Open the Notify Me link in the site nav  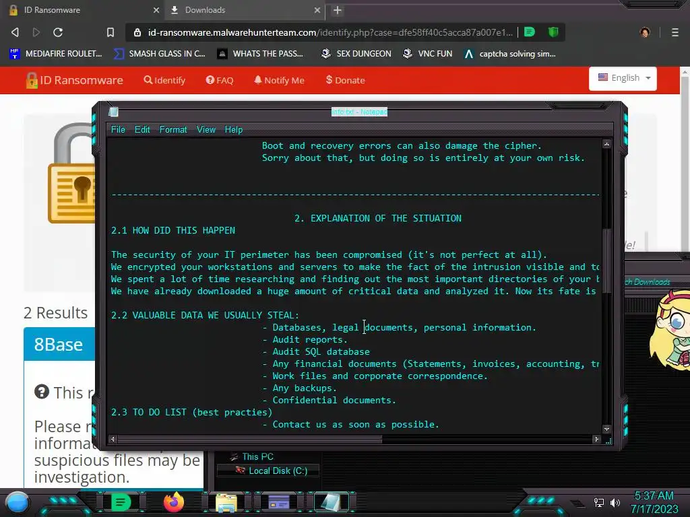(x=279, y=80)
